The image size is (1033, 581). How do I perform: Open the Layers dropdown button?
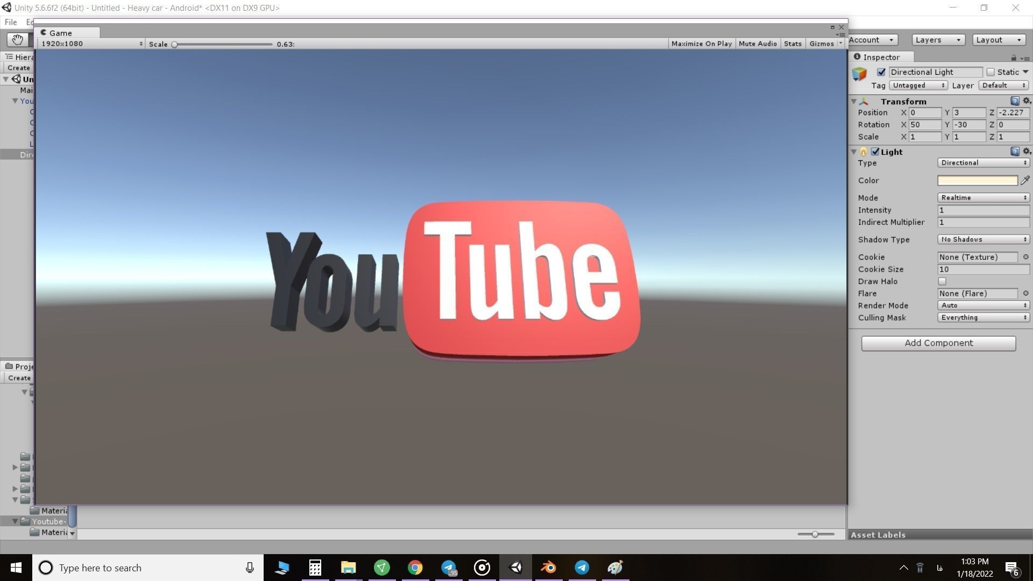(x=938, y=40)
